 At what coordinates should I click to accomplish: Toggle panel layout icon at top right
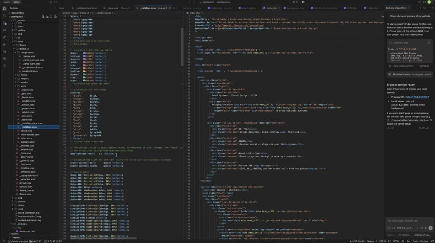click(x=420, y=2)
